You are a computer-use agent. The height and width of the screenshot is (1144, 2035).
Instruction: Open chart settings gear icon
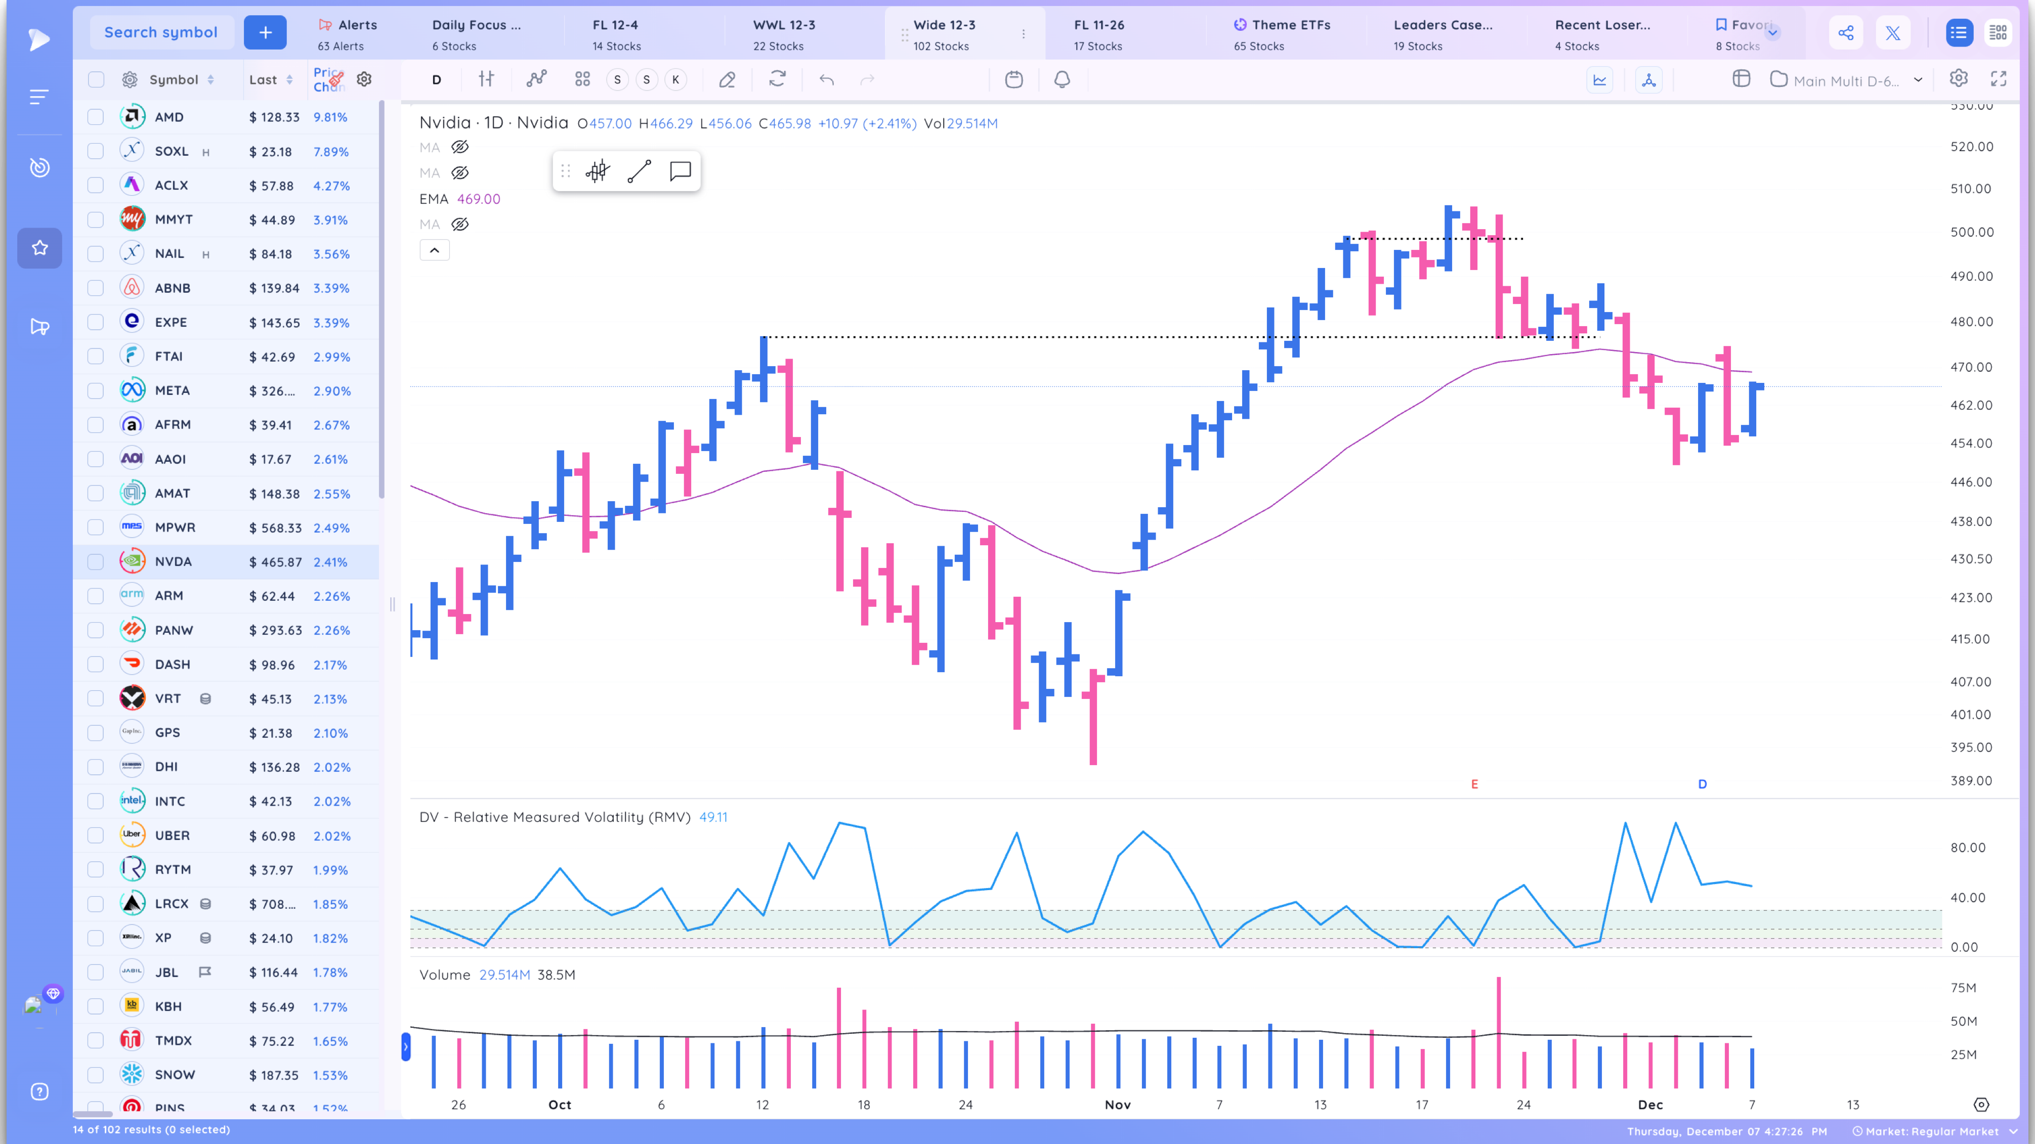pyautogui.click(x=1959, y=78)
